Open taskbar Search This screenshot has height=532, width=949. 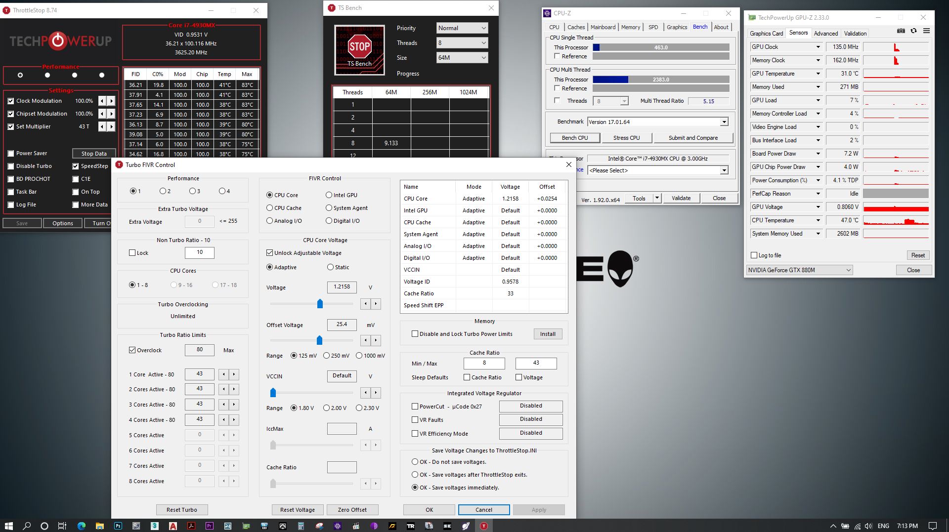pos(27,526)
